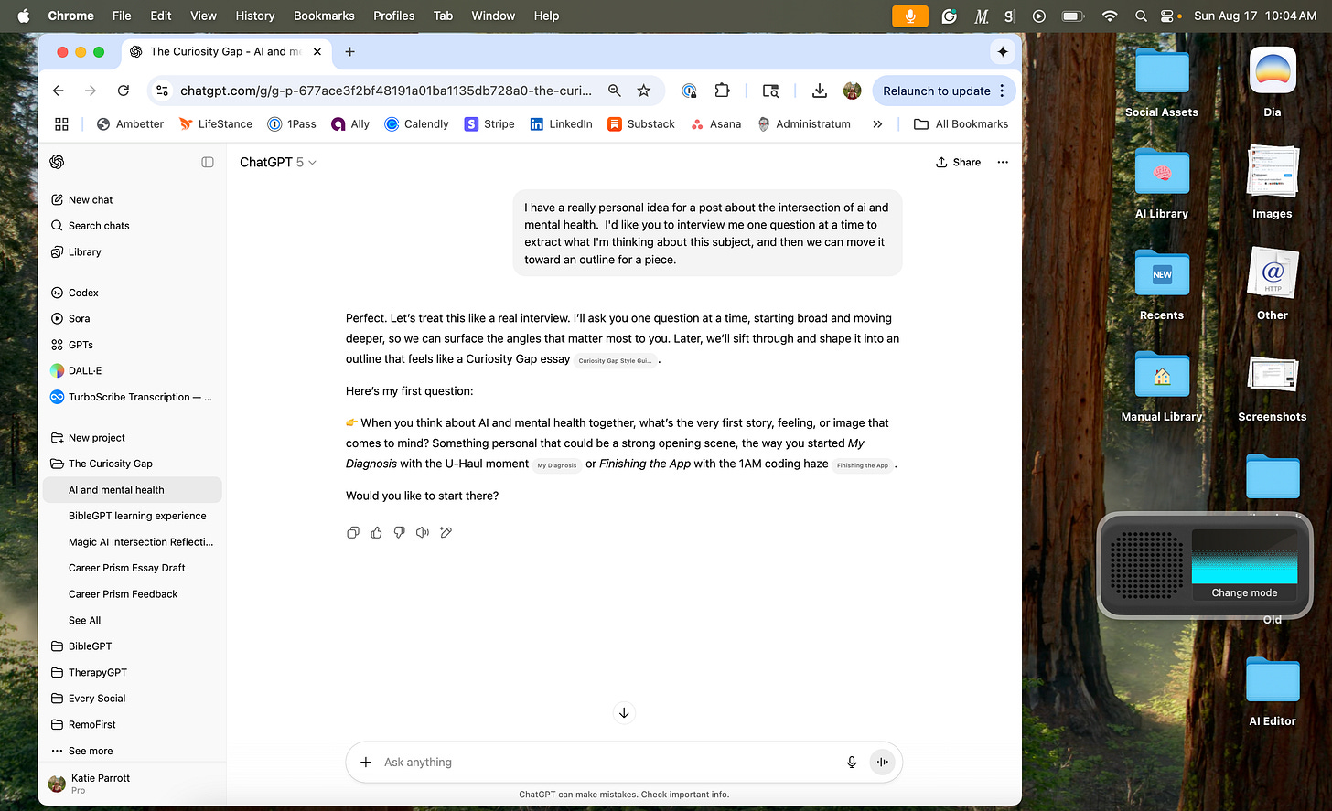Collapse the ChatGPT sidebar

pyautogui.click(x=208, y=162)
